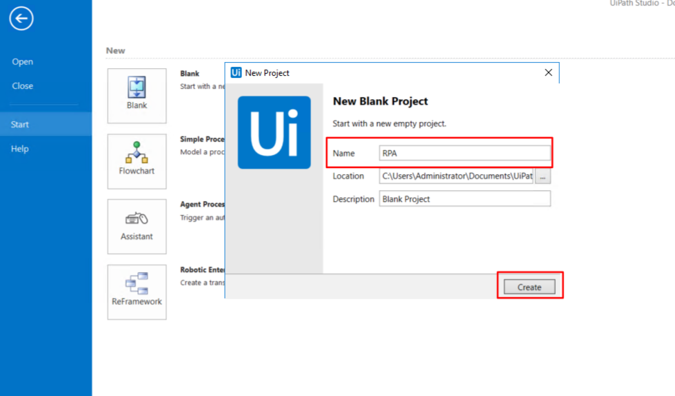Click the Name label in dialog
The image size is (675, 396).
tap(343, 154)
